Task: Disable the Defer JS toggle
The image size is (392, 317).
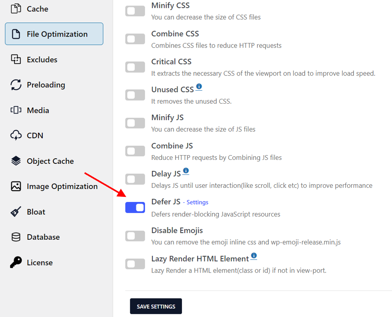Action: pos(135,208)
